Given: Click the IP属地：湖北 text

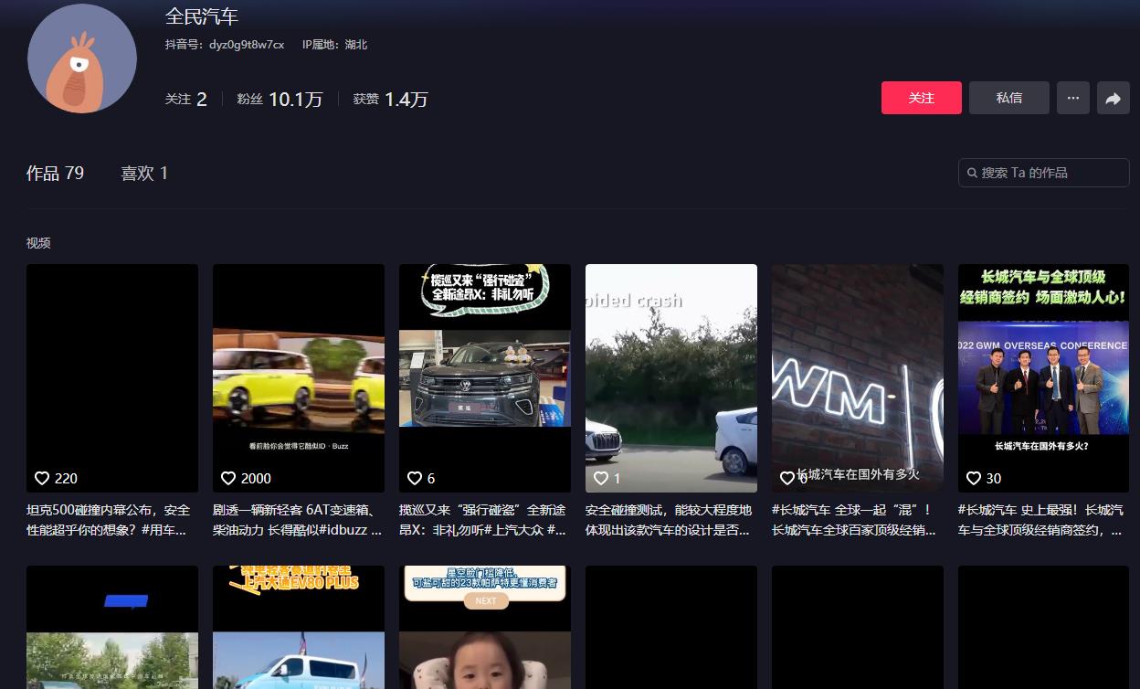Looking at the screenshot, I should tap(334, 44).
